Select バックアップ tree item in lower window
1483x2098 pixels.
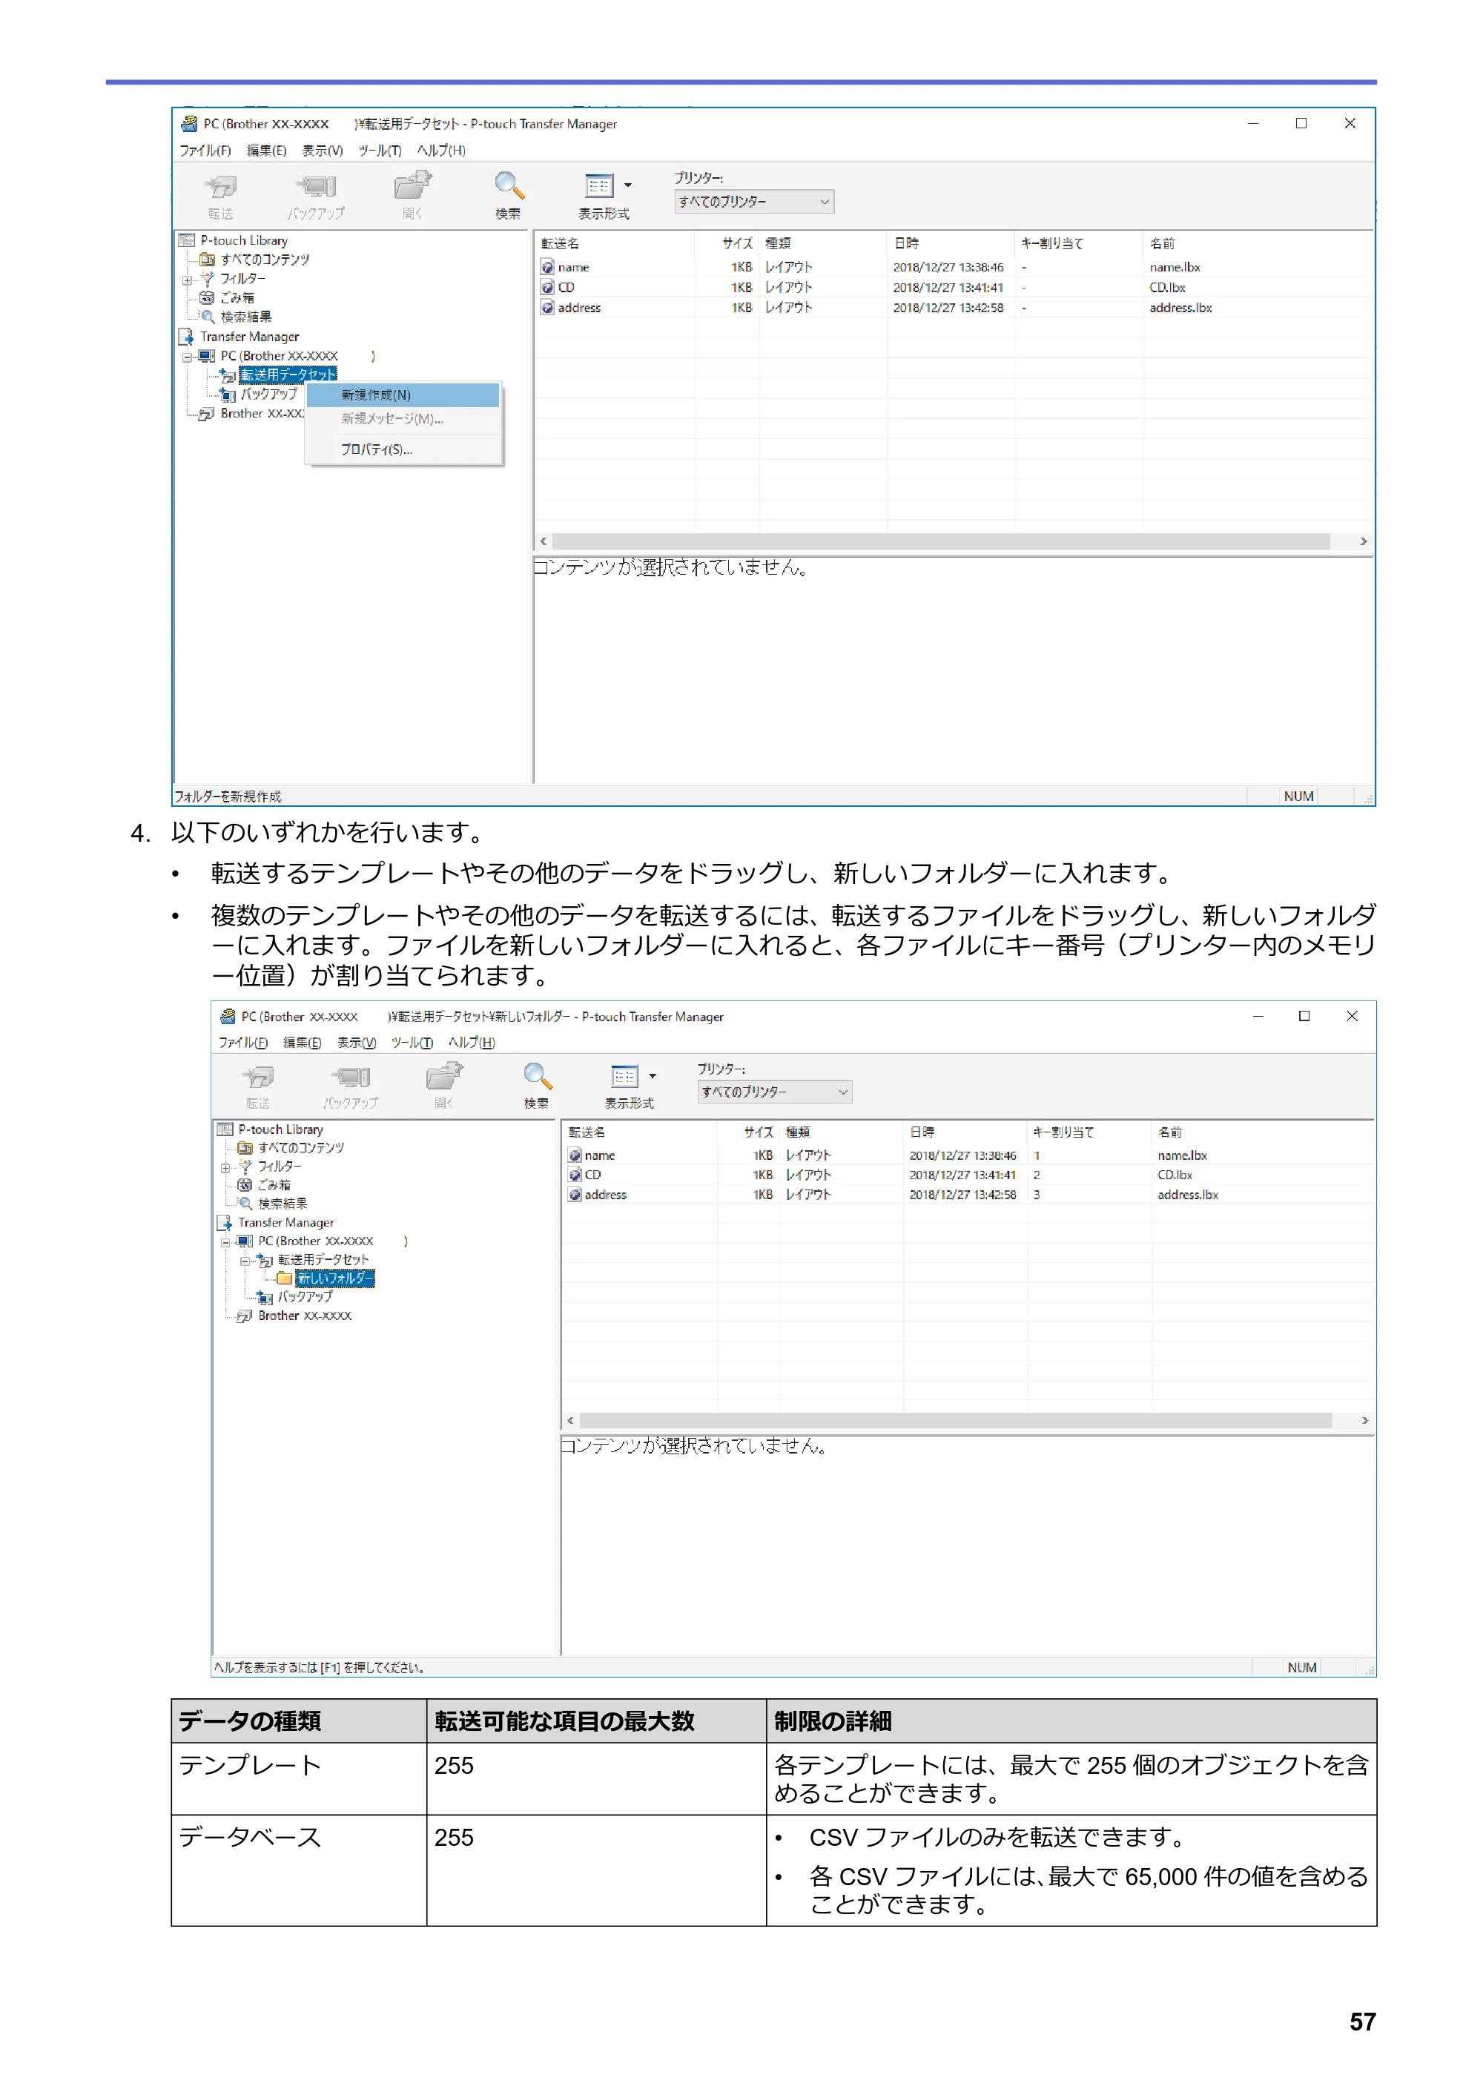pos(305,1296)
